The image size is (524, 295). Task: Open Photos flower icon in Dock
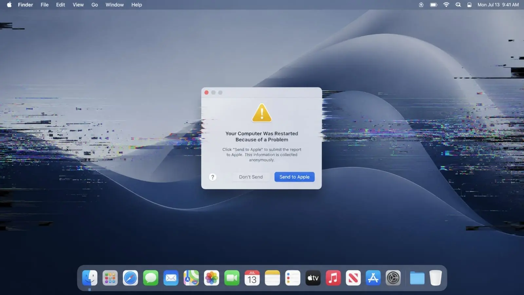[212, 278]
